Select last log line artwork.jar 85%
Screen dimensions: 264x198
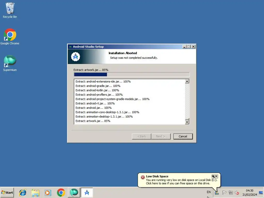point(93,121)
